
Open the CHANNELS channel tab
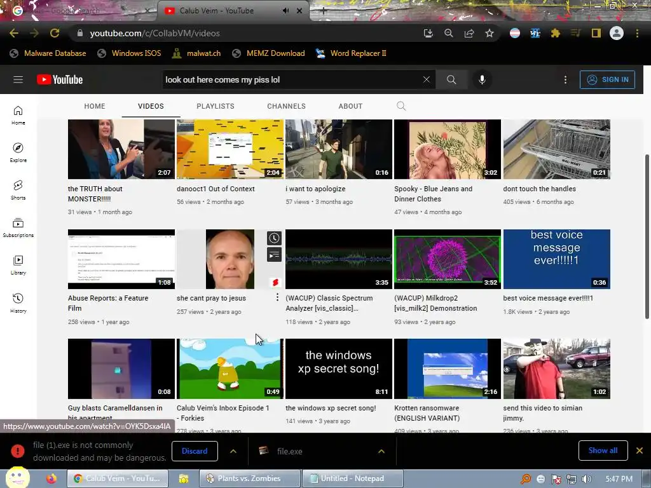tap(287, 106)
